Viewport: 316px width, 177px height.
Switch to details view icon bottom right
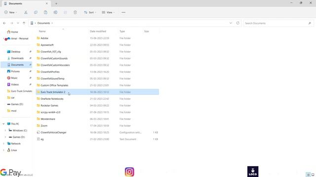(308, 175)
